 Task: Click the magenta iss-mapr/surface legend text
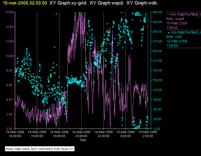click(186, 14)
